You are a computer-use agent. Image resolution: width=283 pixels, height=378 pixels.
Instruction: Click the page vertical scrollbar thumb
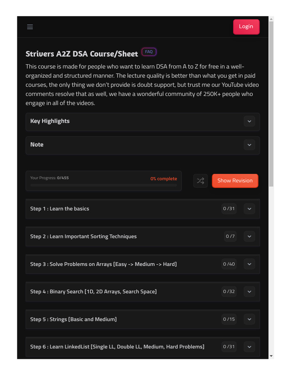point(271,103)
